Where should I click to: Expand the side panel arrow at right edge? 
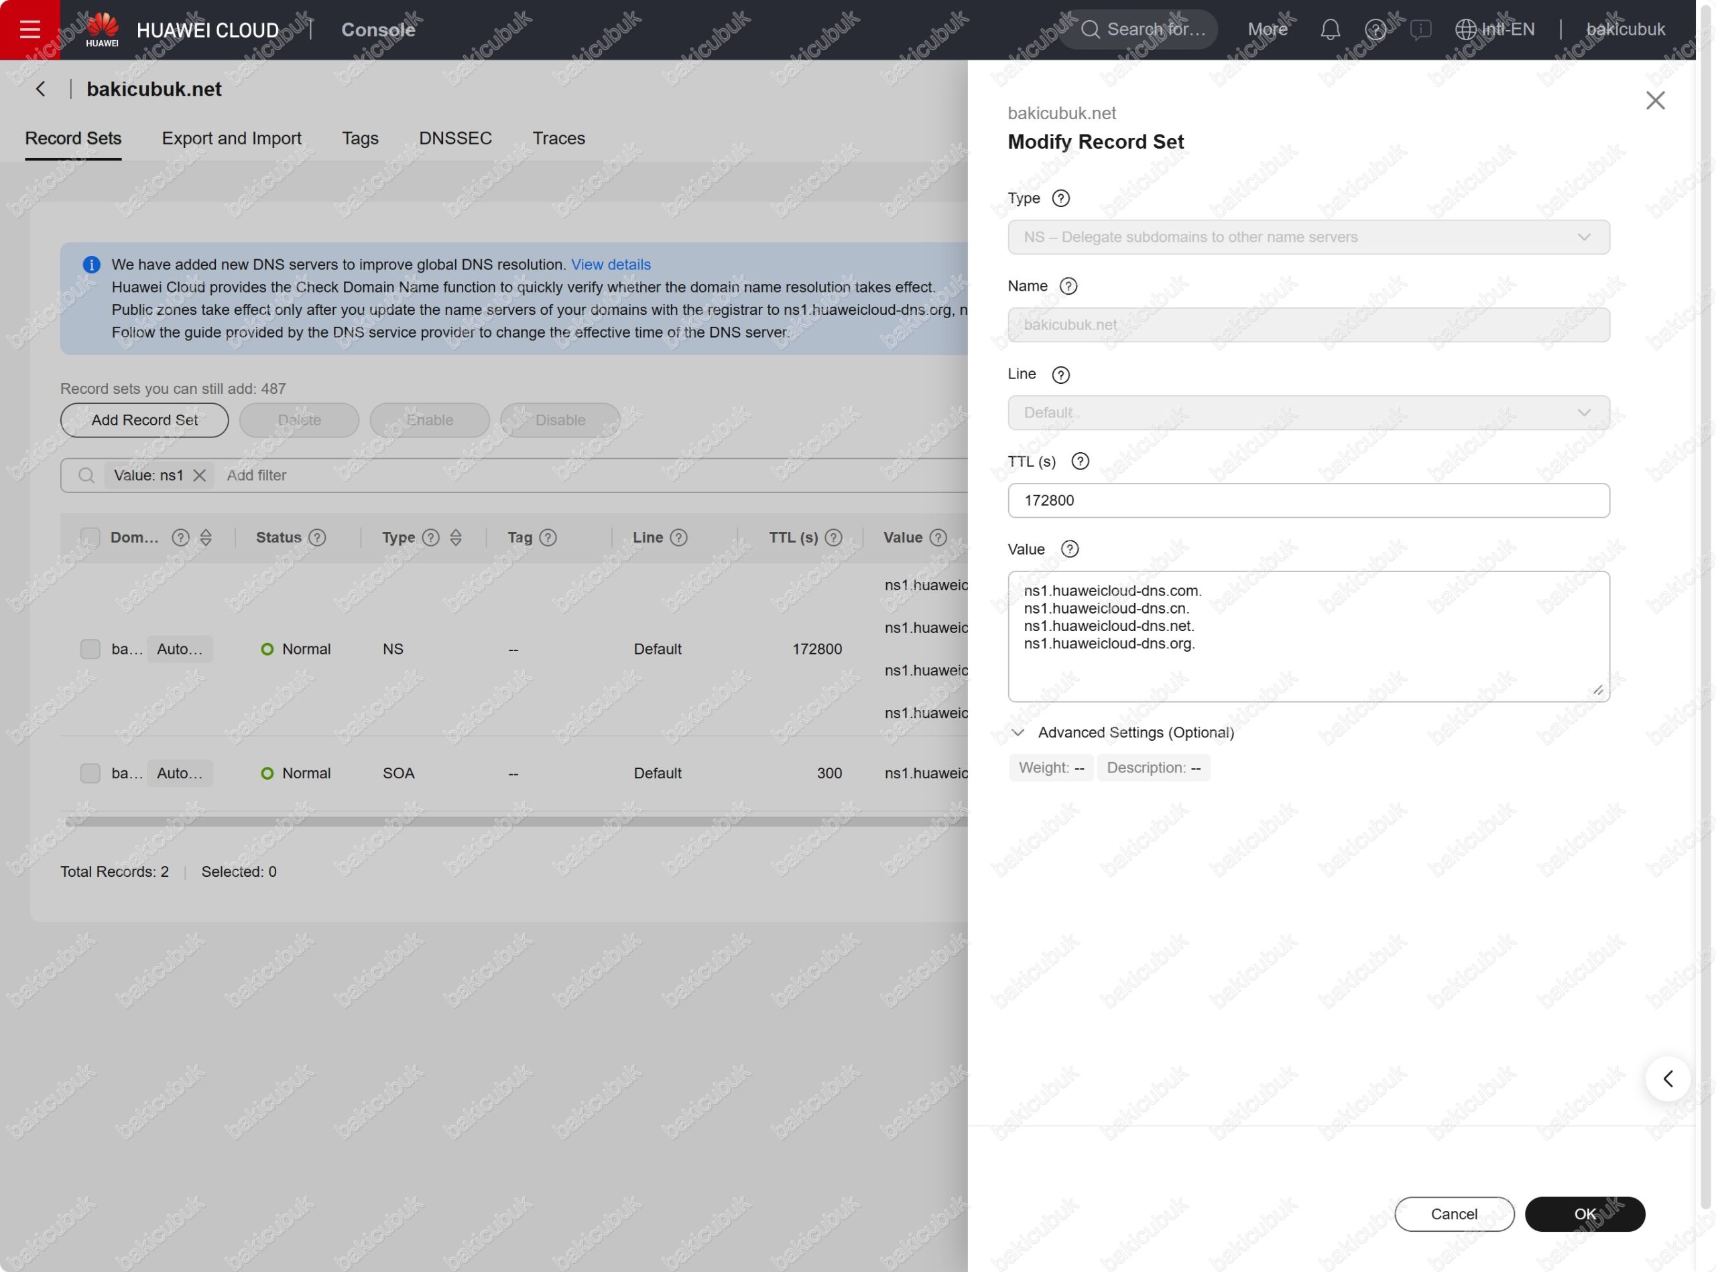point(1668,1078)
